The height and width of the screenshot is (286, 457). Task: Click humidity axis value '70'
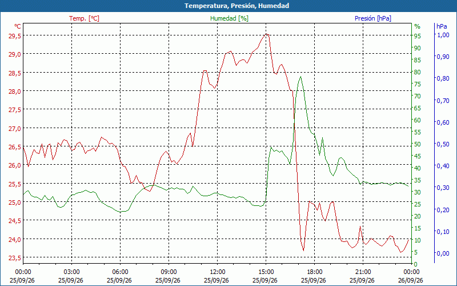(418, 96)
